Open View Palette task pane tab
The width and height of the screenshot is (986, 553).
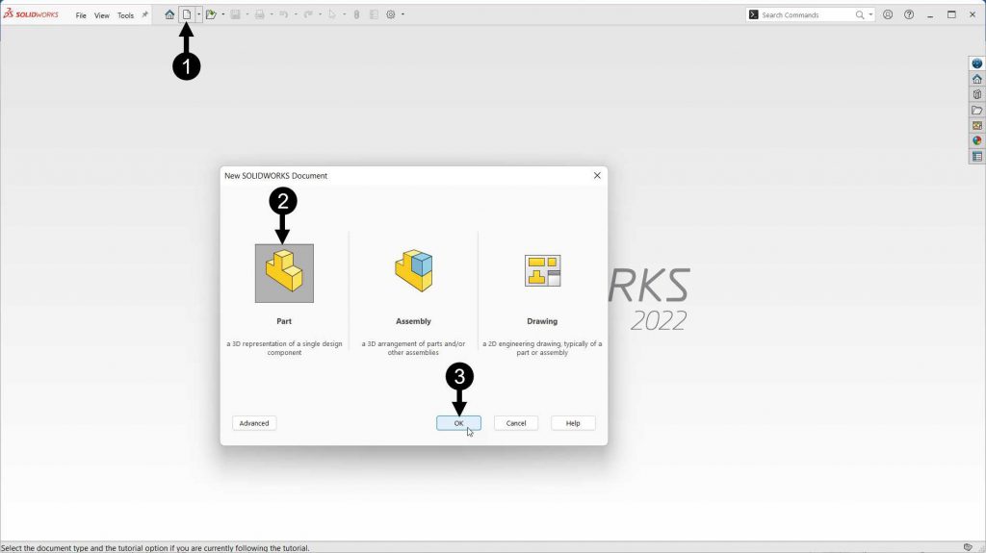[x=976, y=126]
